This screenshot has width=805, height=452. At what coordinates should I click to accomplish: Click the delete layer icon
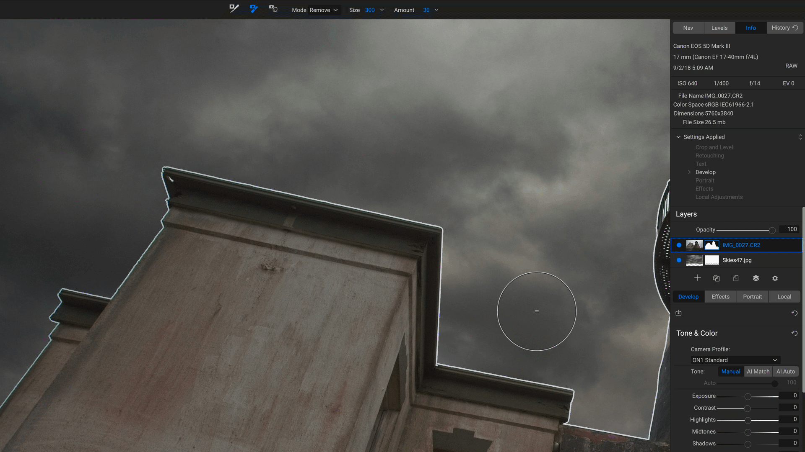736,278
